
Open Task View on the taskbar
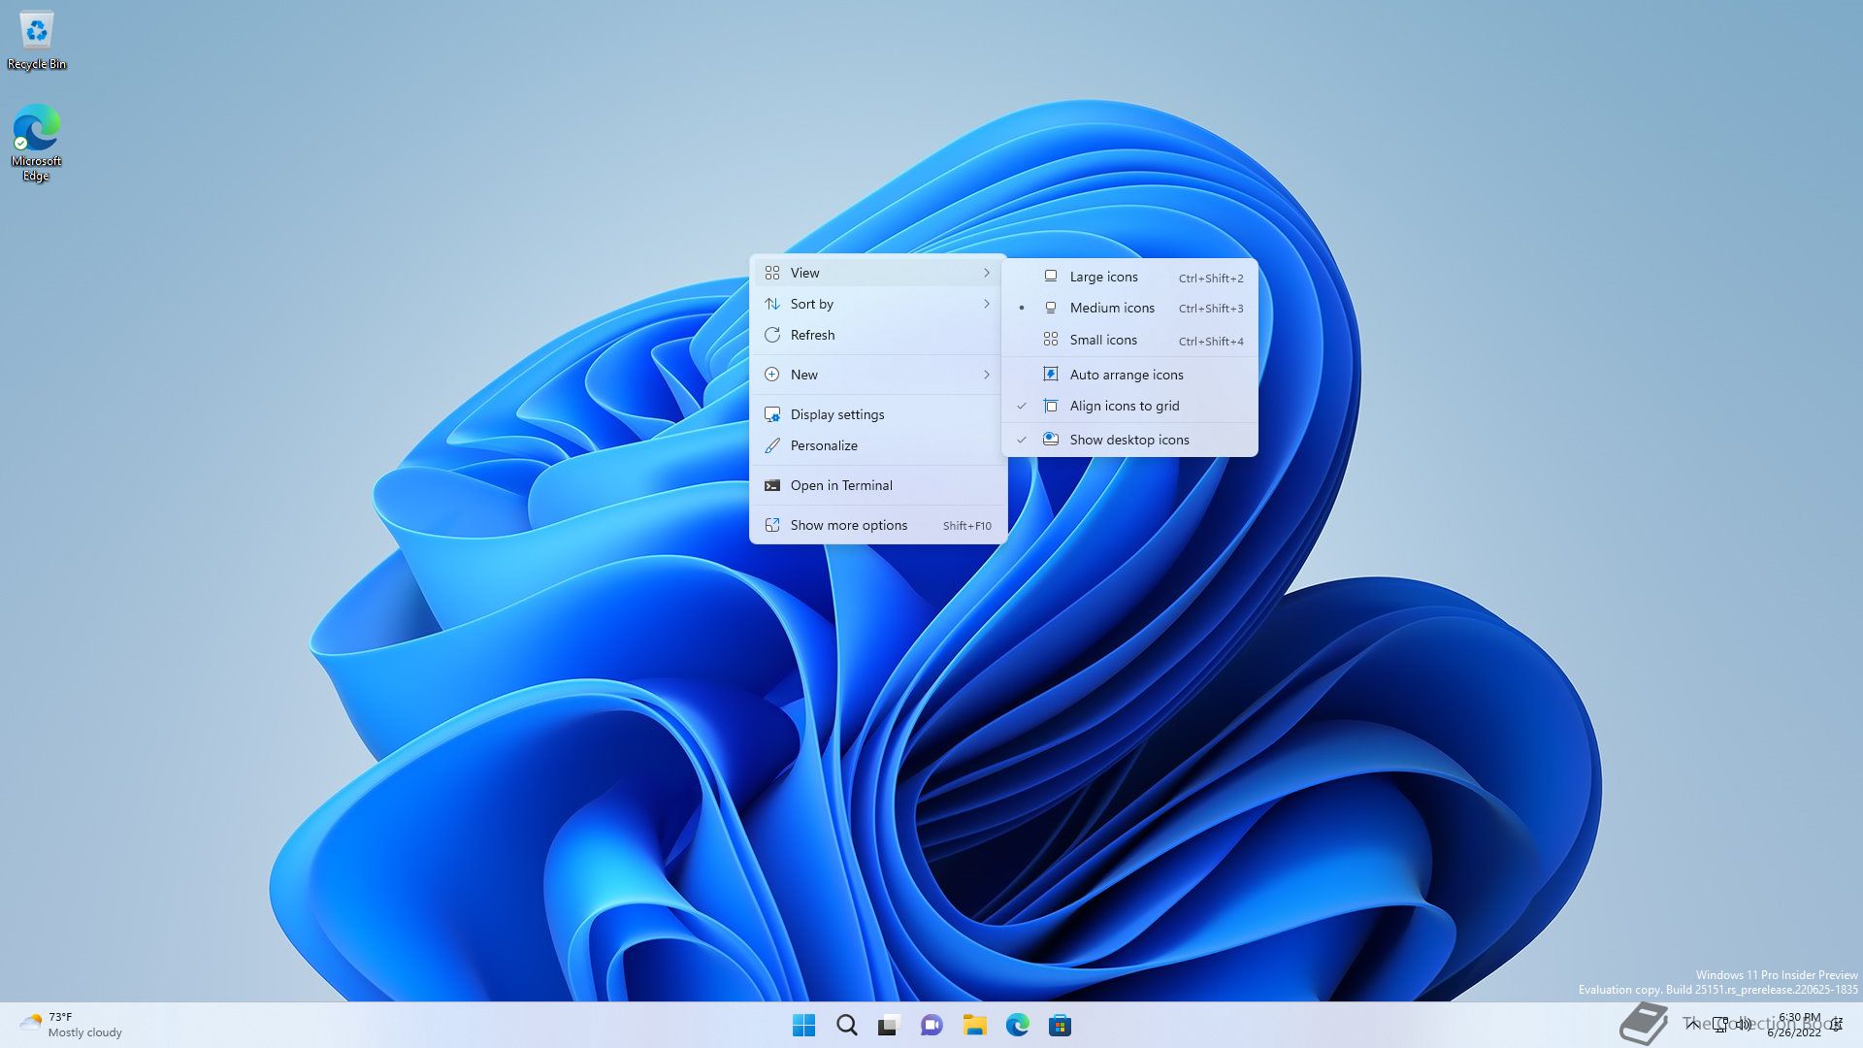tap(889, 1025)
